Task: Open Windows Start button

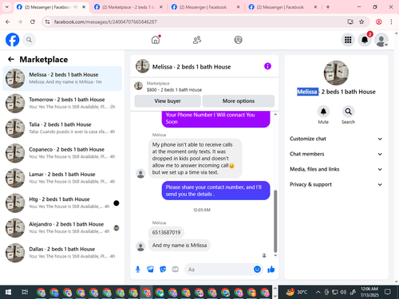Action: [x=8, y=293]
